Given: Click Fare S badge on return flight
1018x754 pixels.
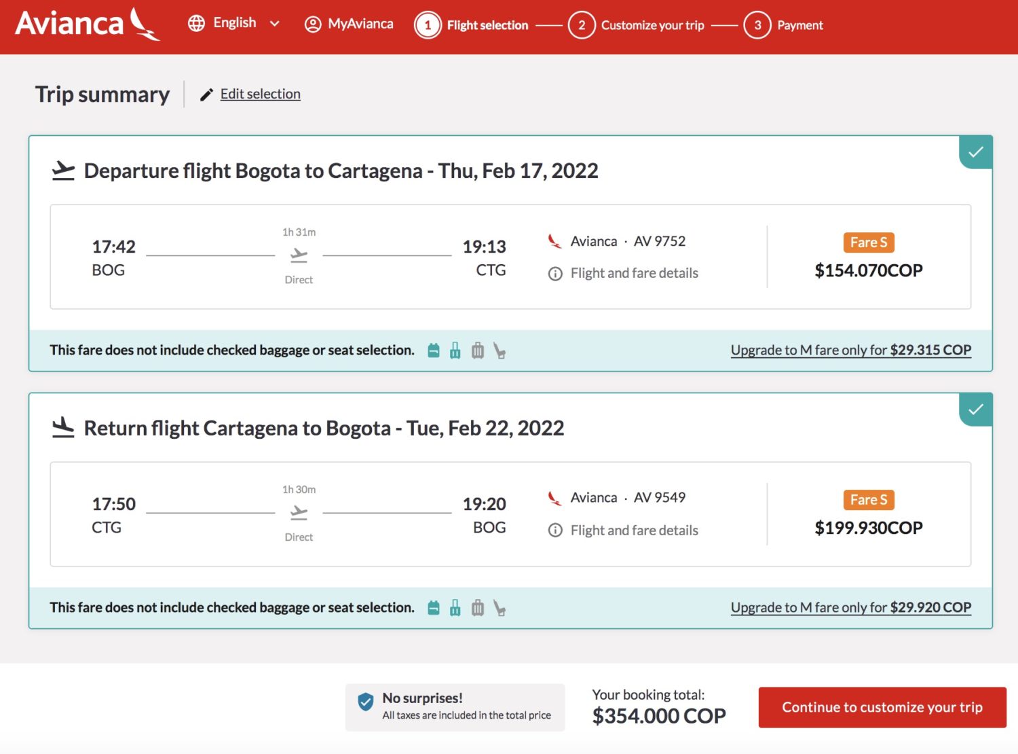Looking at the screenshot, I should point(869,500).
